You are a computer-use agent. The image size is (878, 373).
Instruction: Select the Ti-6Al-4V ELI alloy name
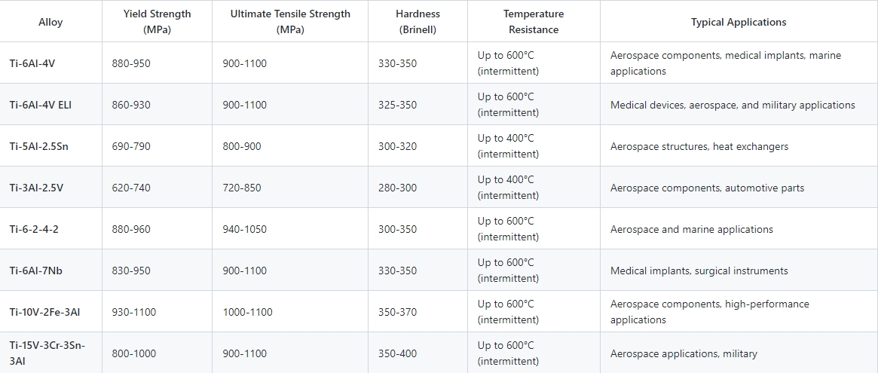[41, 105]
